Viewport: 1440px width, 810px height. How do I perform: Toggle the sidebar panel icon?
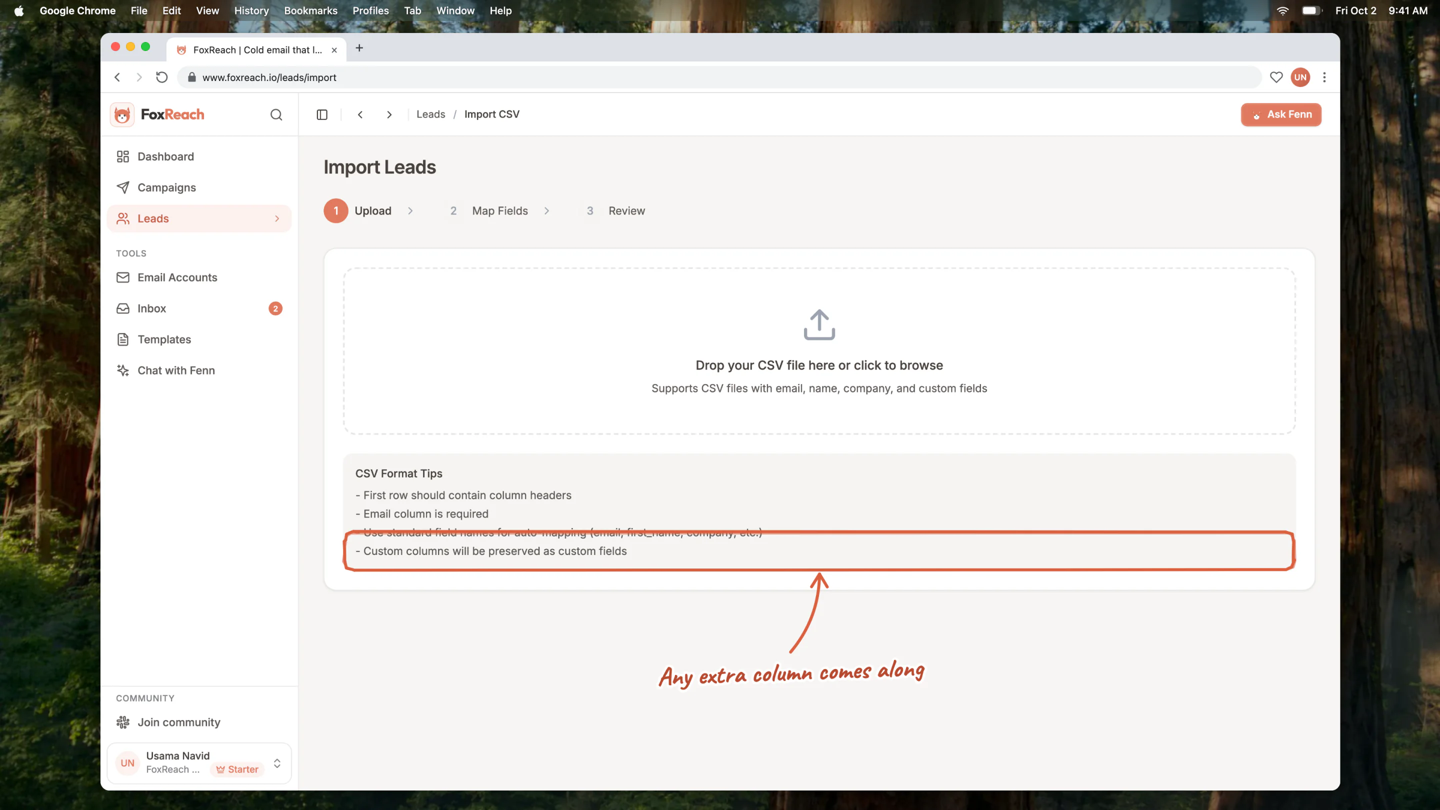322,114
